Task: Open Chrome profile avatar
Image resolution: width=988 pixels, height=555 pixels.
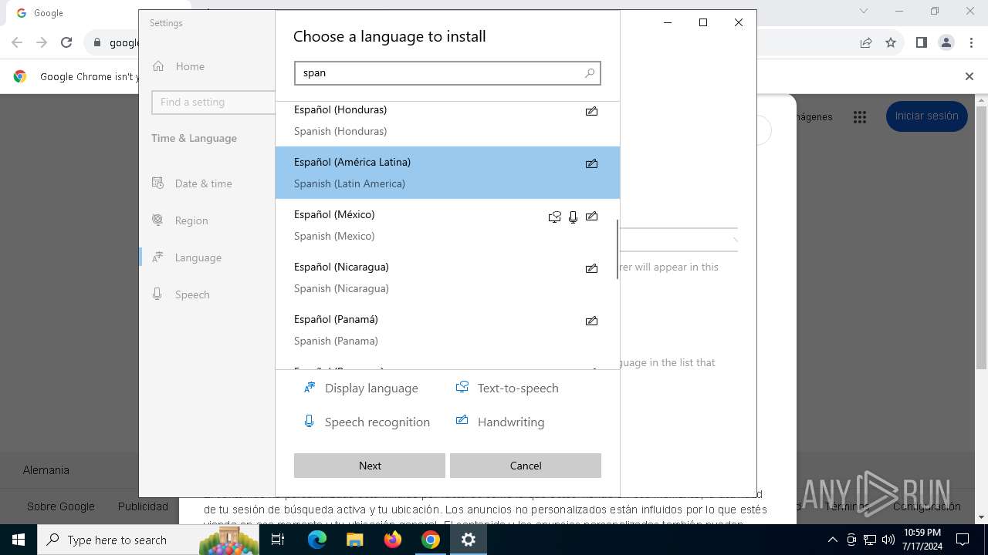Action: [946, 43]
